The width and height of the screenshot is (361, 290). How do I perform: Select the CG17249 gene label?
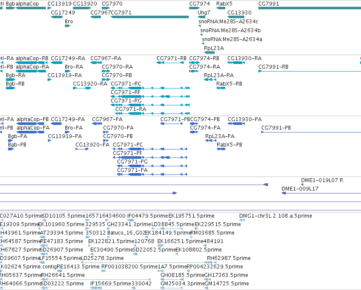[63, 13]
